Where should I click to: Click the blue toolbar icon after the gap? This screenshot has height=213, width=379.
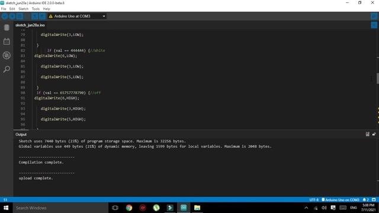(x=34, y=16)
